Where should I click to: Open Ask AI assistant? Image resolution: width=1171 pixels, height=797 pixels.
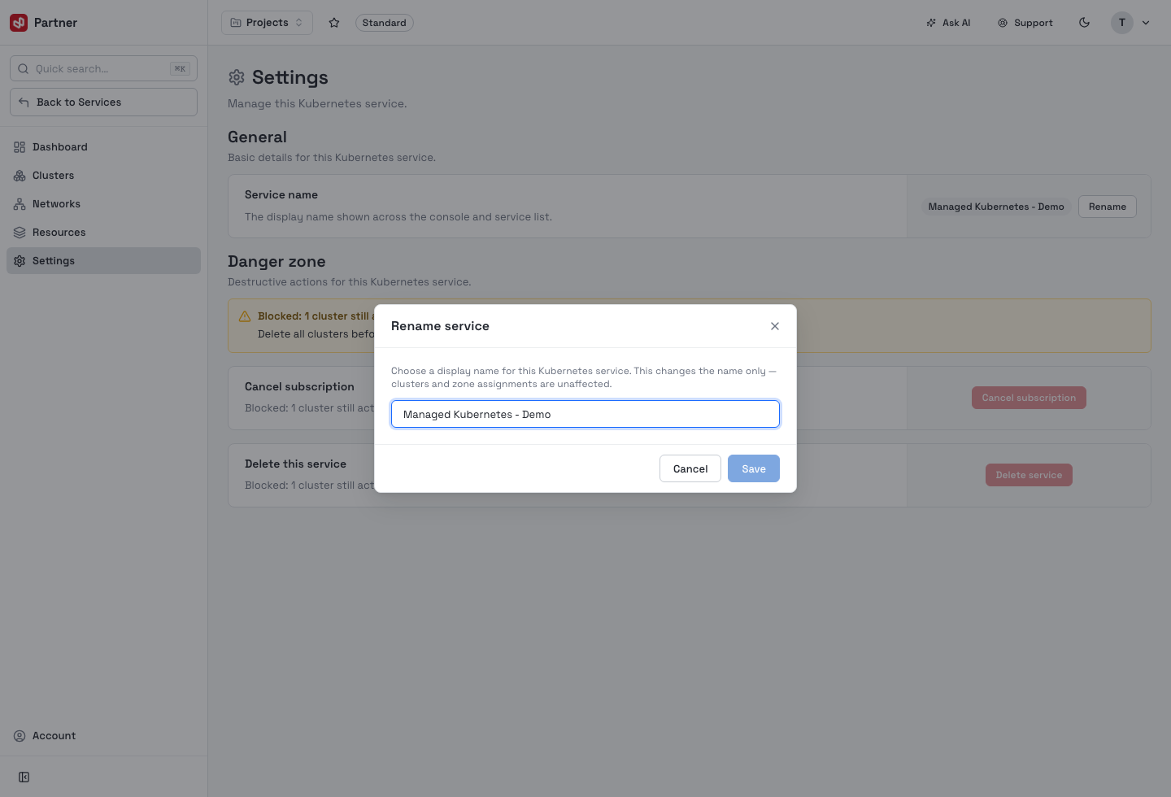(x=948, y=23)
